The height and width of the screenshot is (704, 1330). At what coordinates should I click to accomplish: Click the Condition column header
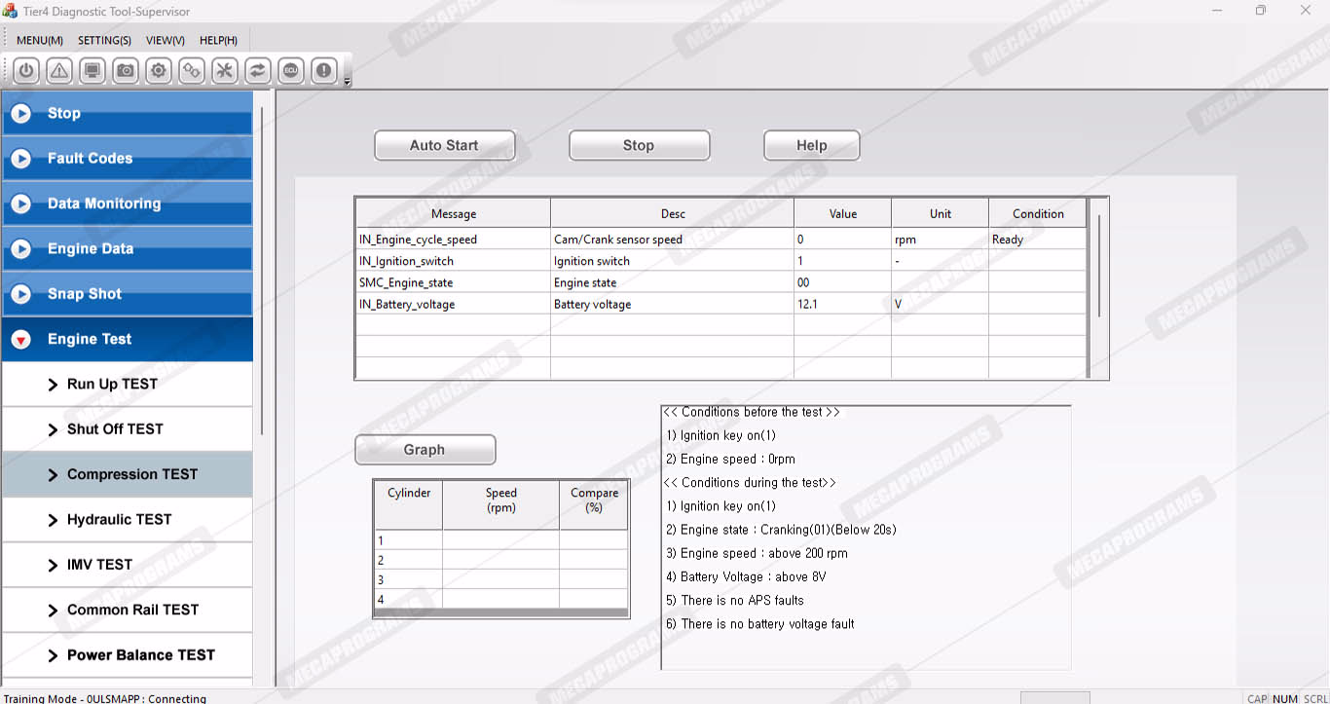[1038, 213]
